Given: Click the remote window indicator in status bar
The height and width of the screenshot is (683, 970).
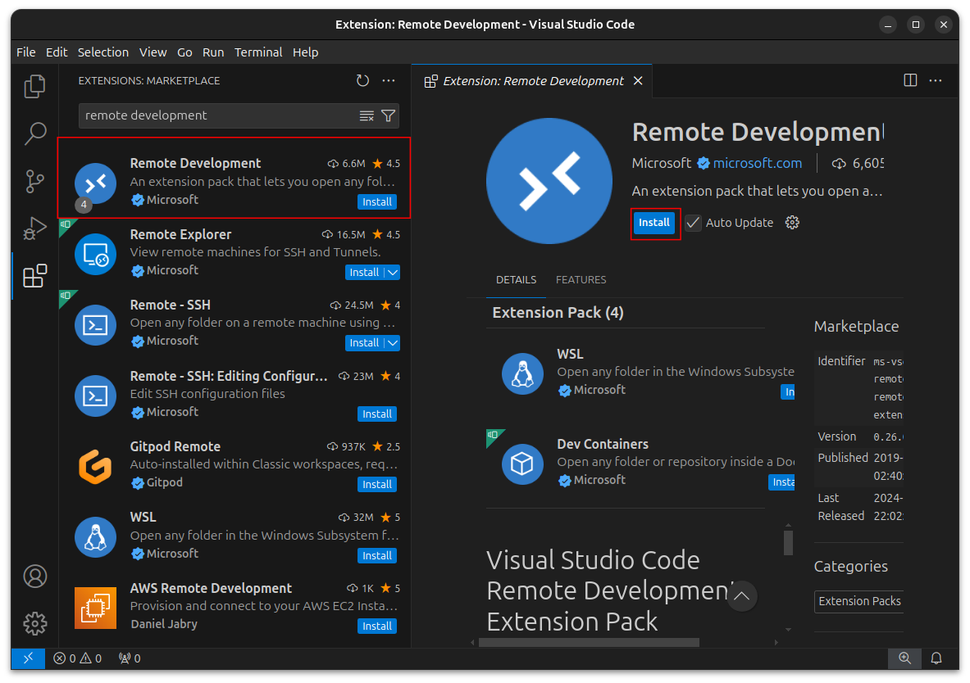Looking at the screenshot, I should pyautogui.click(x=28, y=658).
